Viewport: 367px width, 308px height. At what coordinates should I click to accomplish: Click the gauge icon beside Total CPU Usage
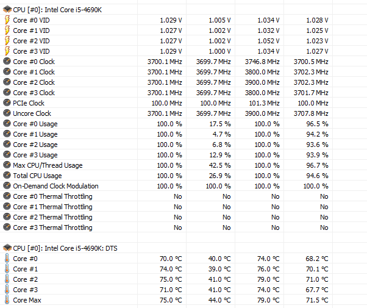7,176
